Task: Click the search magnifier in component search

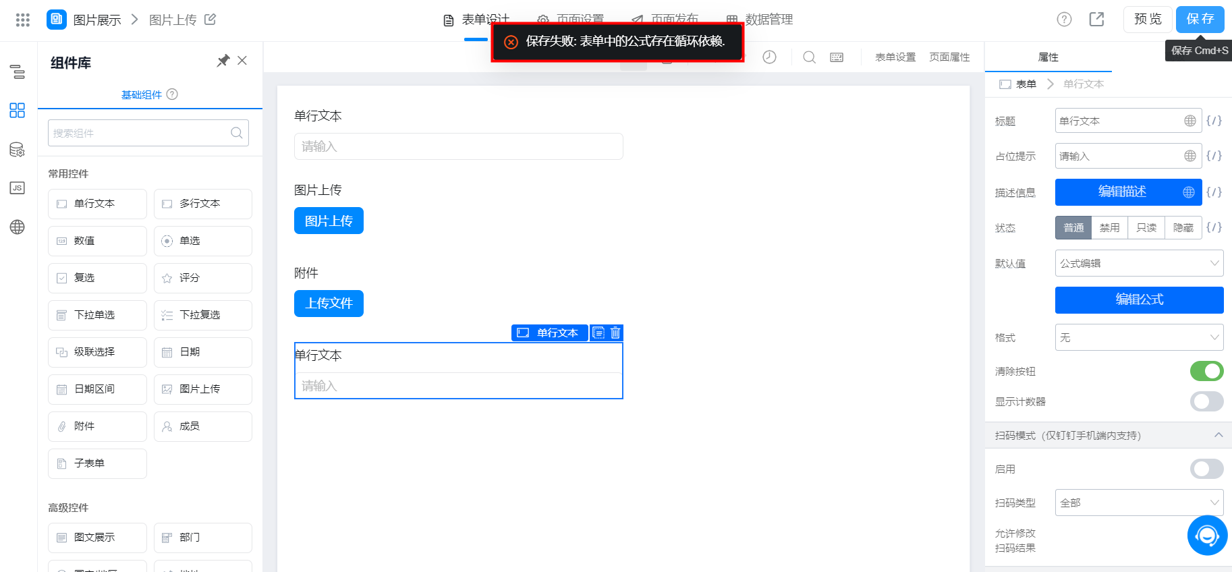Action: (237, 133)
